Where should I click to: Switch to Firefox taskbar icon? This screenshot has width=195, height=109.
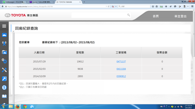tap(18, 107)
